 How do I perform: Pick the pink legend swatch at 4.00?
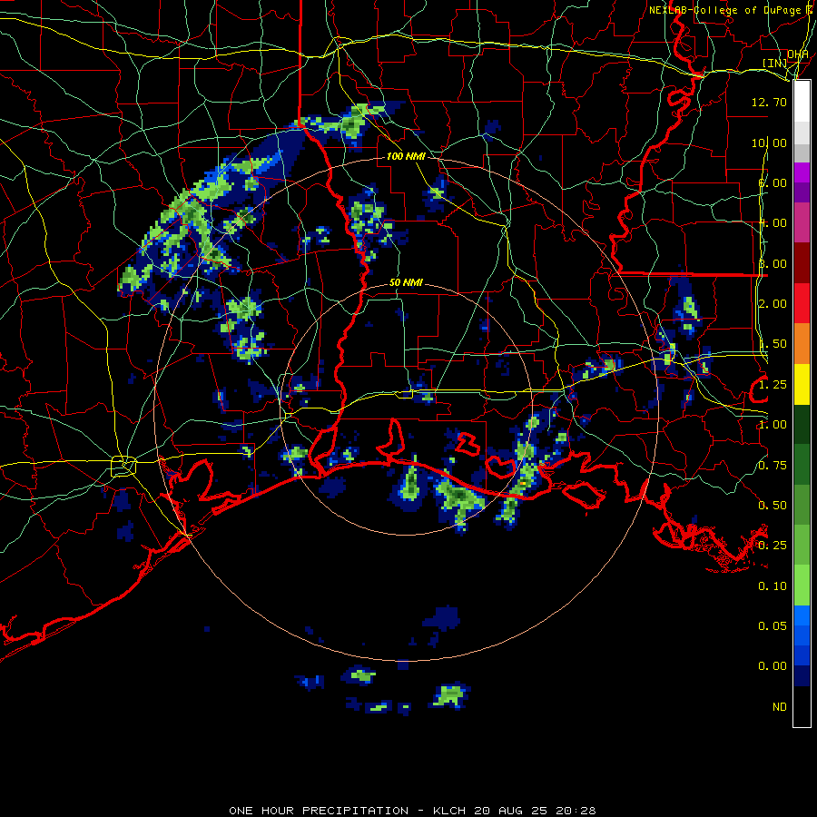click(802, 223)
